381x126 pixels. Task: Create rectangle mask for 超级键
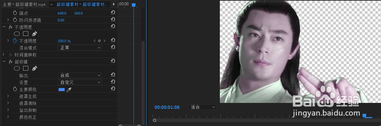(x=26, y=69)
